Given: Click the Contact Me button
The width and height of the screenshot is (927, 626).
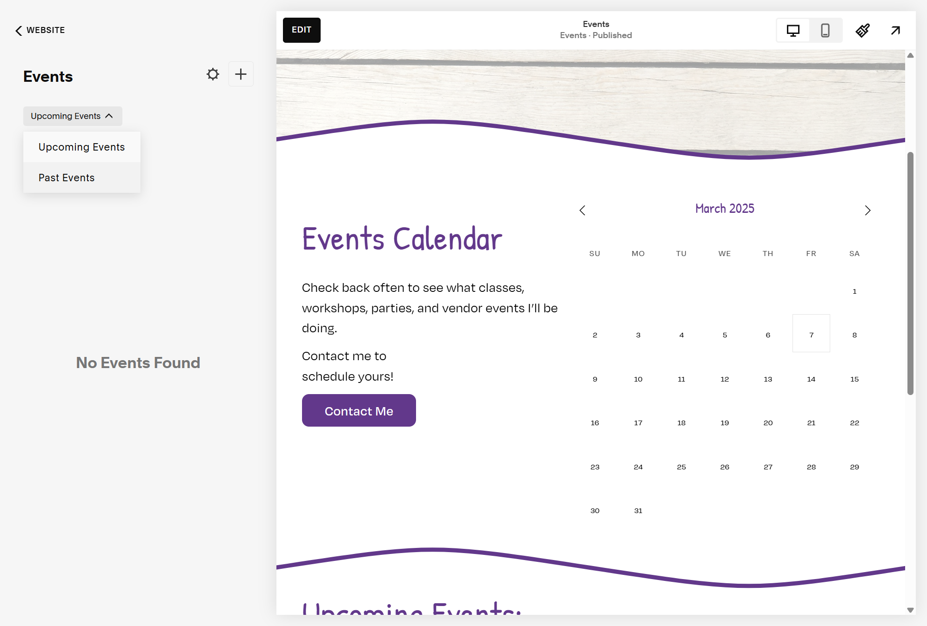Looking at the screenshot, I should [x=359, y=410].
